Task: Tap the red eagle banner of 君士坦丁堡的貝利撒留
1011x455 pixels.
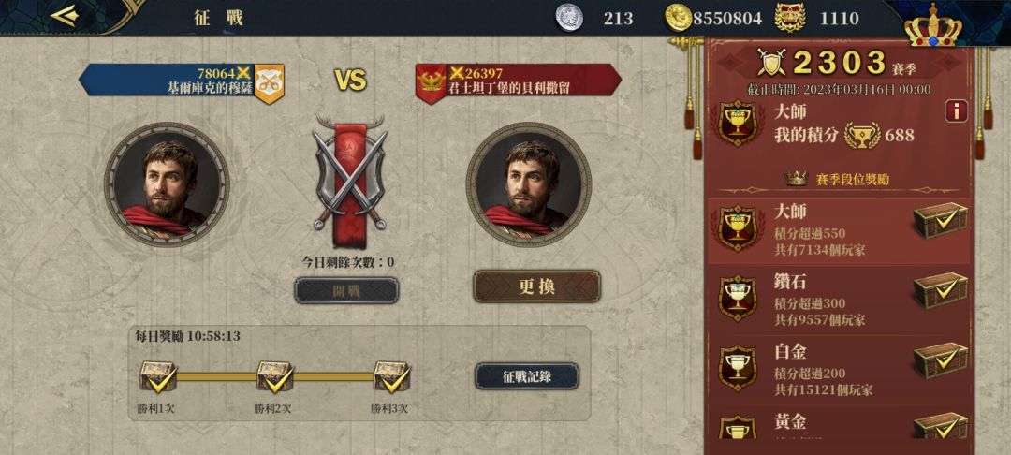Action: tap(431, 83)
